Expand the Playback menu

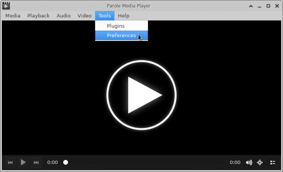coord(39,16)
